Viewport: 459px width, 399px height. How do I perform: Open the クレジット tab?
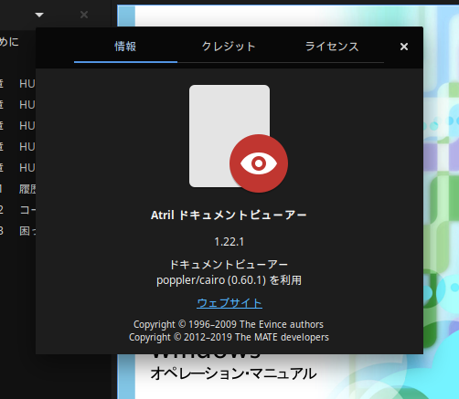click(229, 47)
